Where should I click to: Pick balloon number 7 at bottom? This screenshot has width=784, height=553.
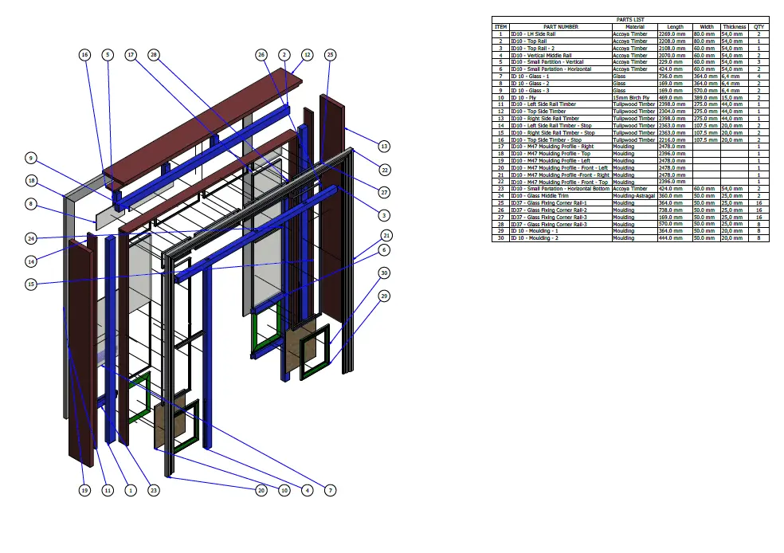click(330, 491)
